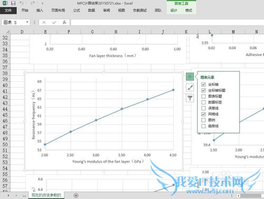Click the Select All corner triangle
This screenshot has width=264, height=199.
pyautogui.click(x=7, y=32)
